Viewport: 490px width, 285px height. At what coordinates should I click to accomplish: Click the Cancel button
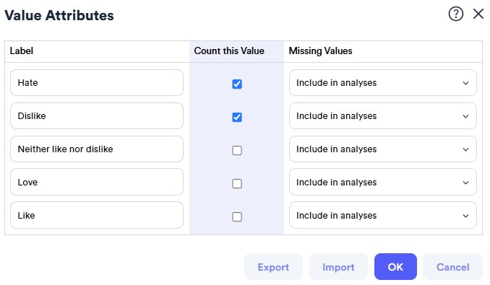[x=453, y=267]
